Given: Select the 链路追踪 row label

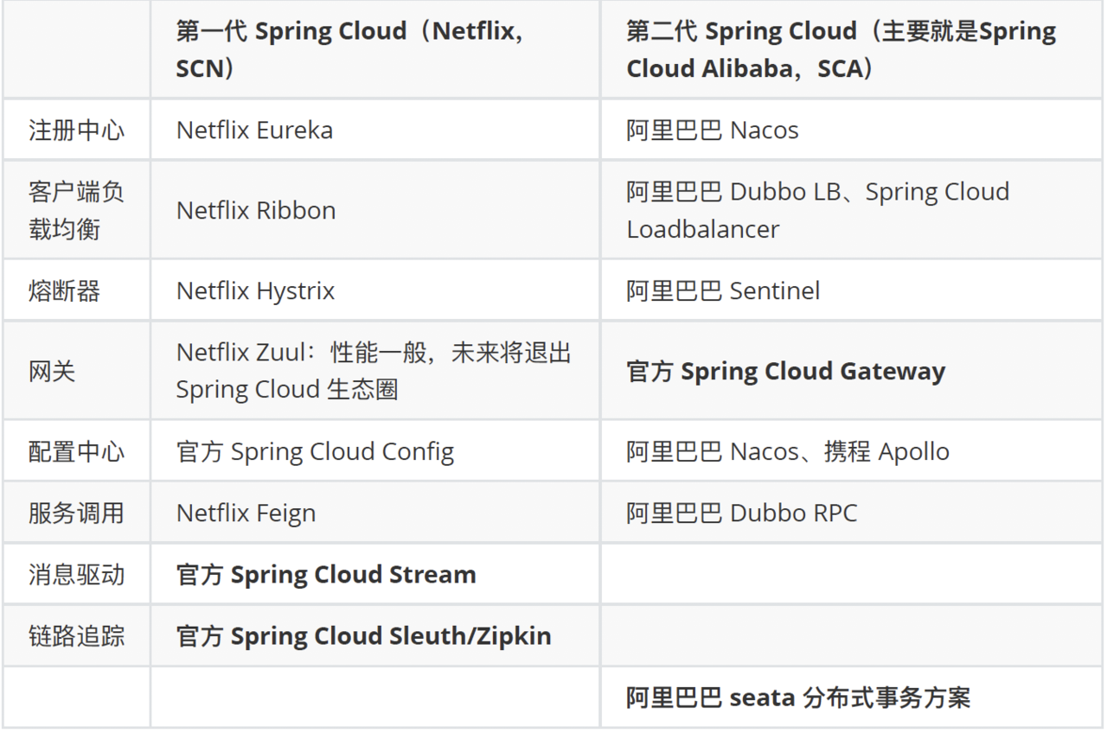Looking at the screenshot, I should point(76,636).
